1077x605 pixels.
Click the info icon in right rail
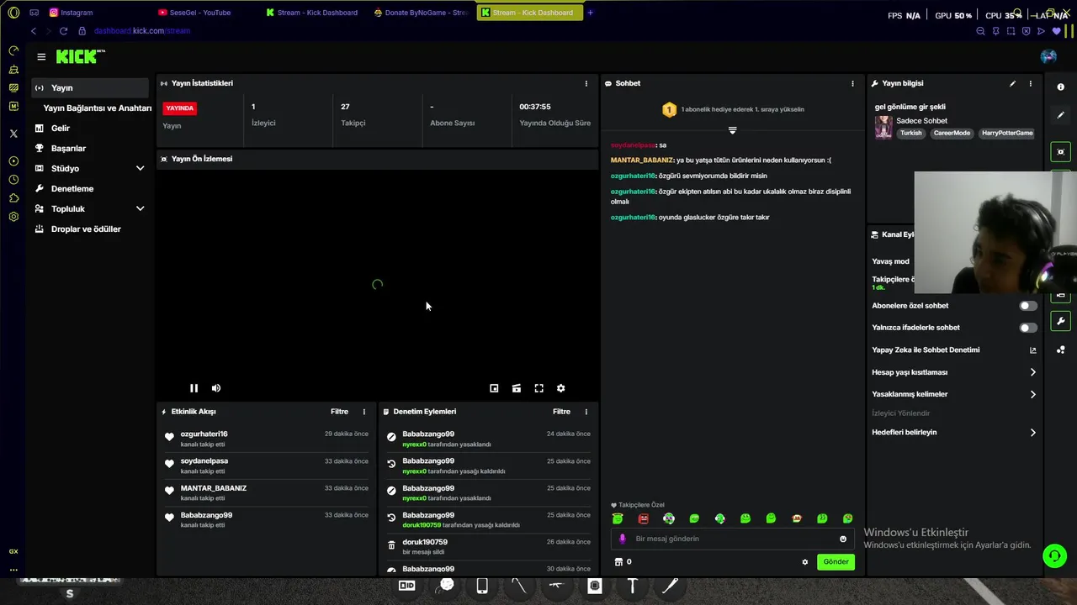pos(1060,87)
